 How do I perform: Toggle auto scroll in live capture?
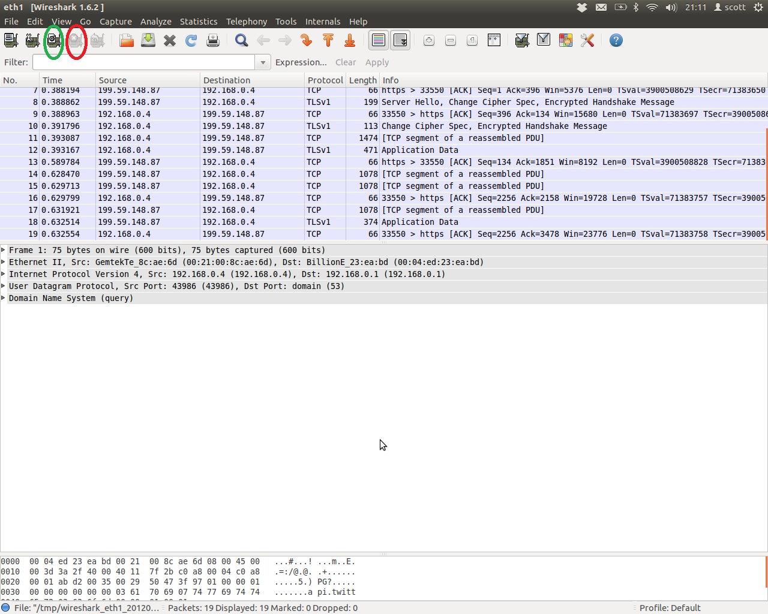pyautogui.click(x=400, y=40)
